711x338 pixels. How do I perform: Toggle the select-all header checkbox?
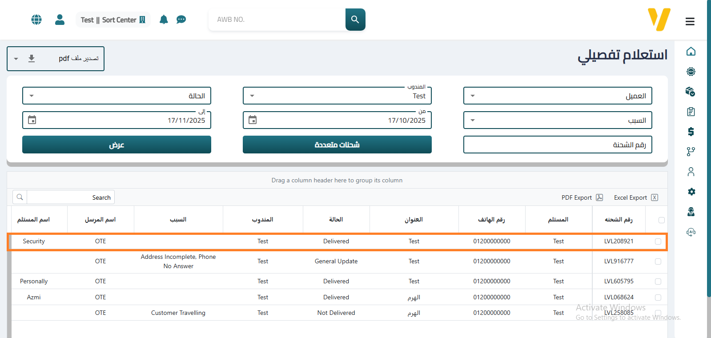[661, 220]
